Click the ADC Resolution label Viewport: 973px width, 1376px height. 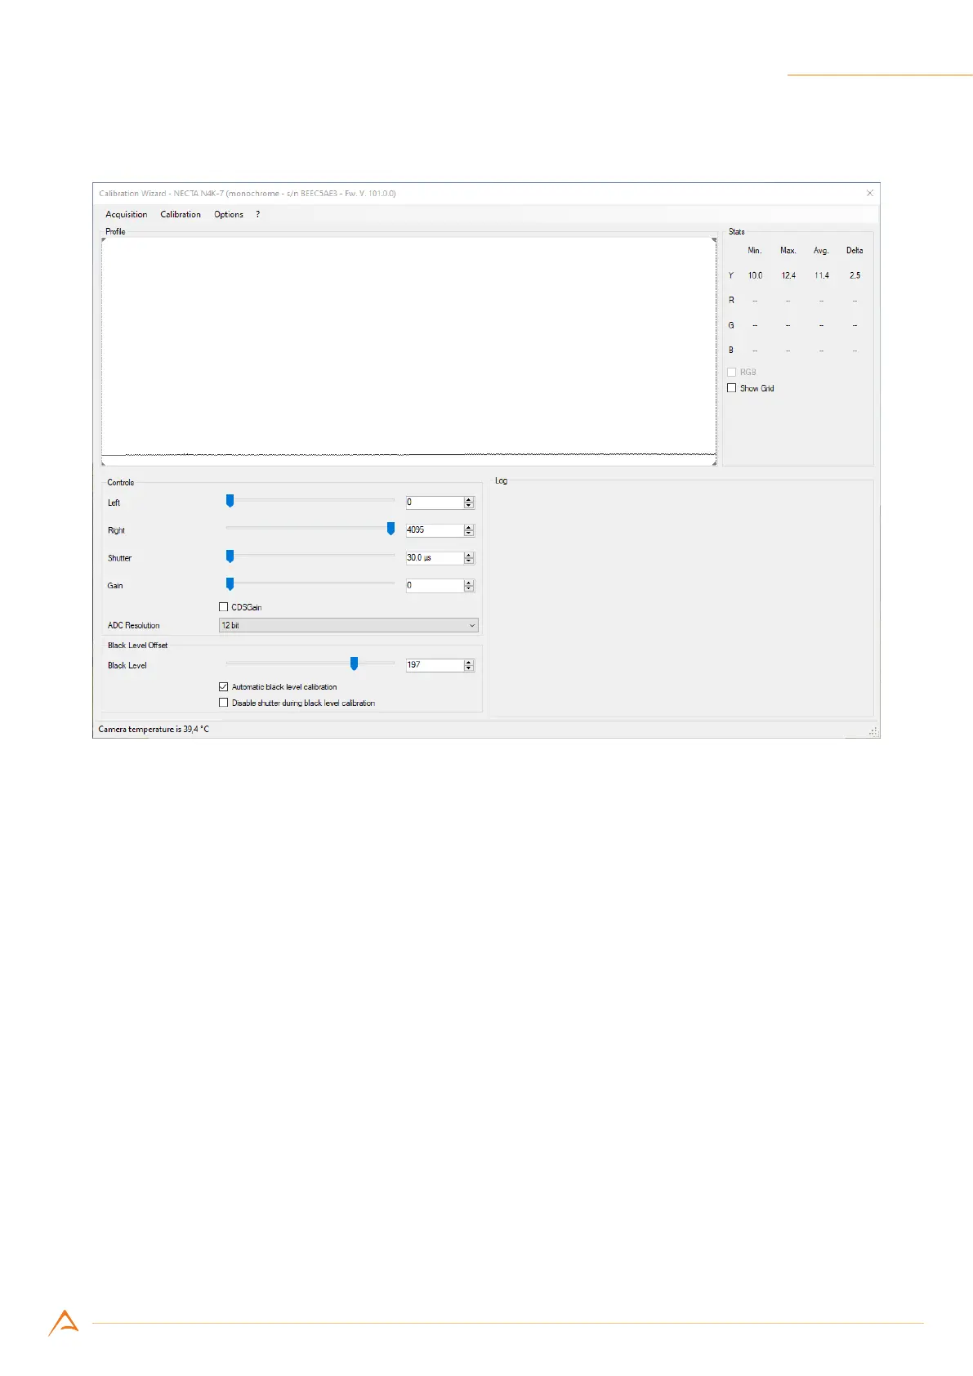click(x=134, y=625)
